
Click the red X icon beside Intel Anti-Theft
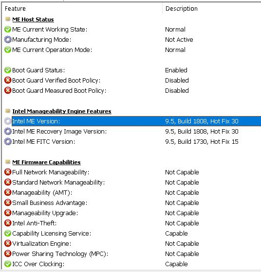(x=8, y=223)
